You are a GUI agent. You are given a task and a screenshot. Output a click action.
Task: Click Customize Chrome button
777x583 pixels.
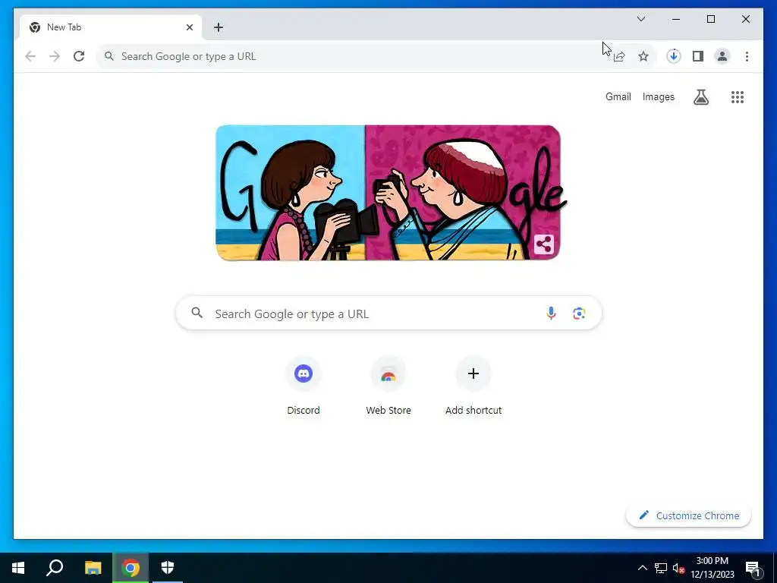point(688,515)
